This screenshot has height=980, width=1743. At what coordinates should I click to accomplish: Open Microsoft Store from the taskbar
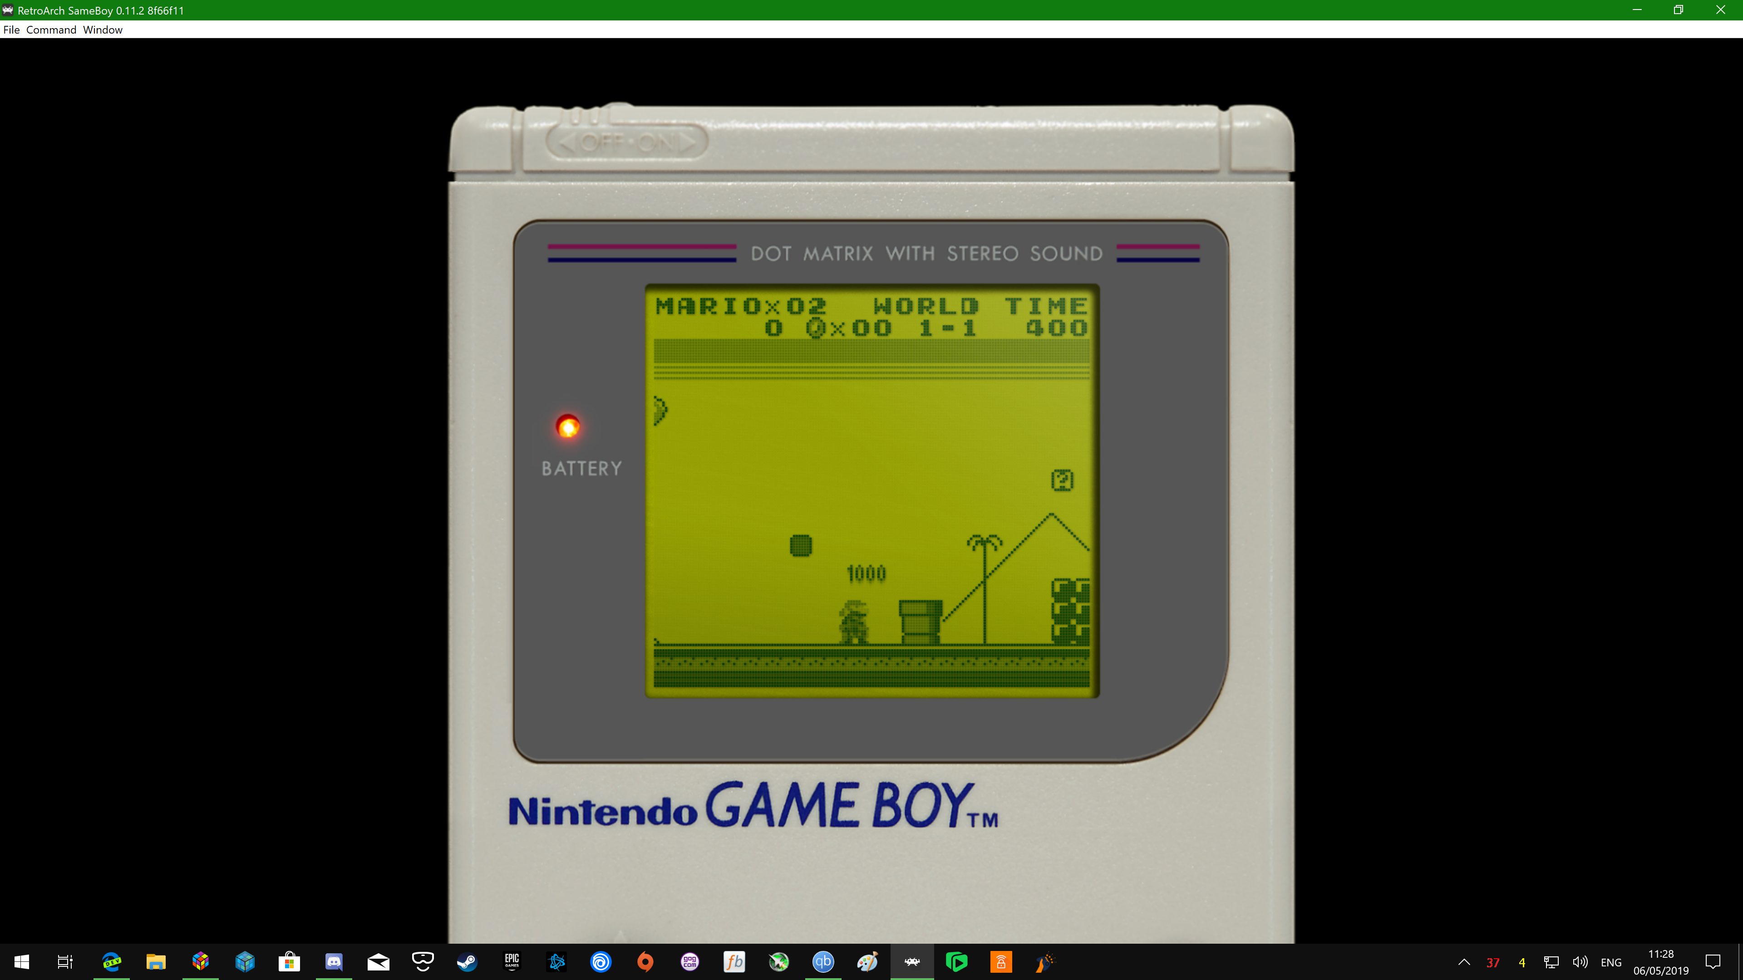click(290, 962)
